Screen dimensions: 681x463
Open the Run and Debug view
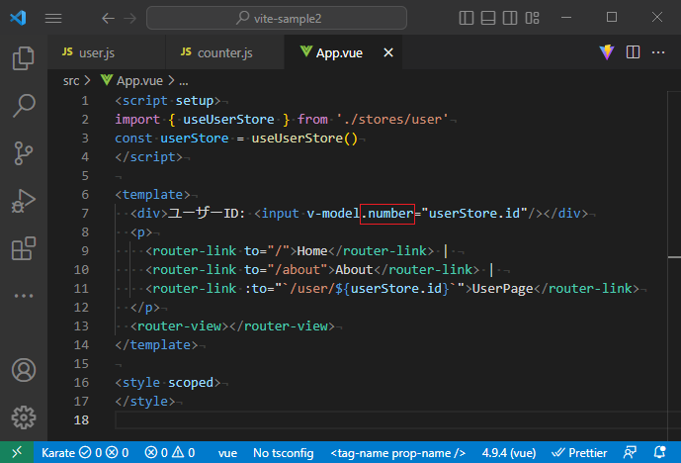[24, 201]
